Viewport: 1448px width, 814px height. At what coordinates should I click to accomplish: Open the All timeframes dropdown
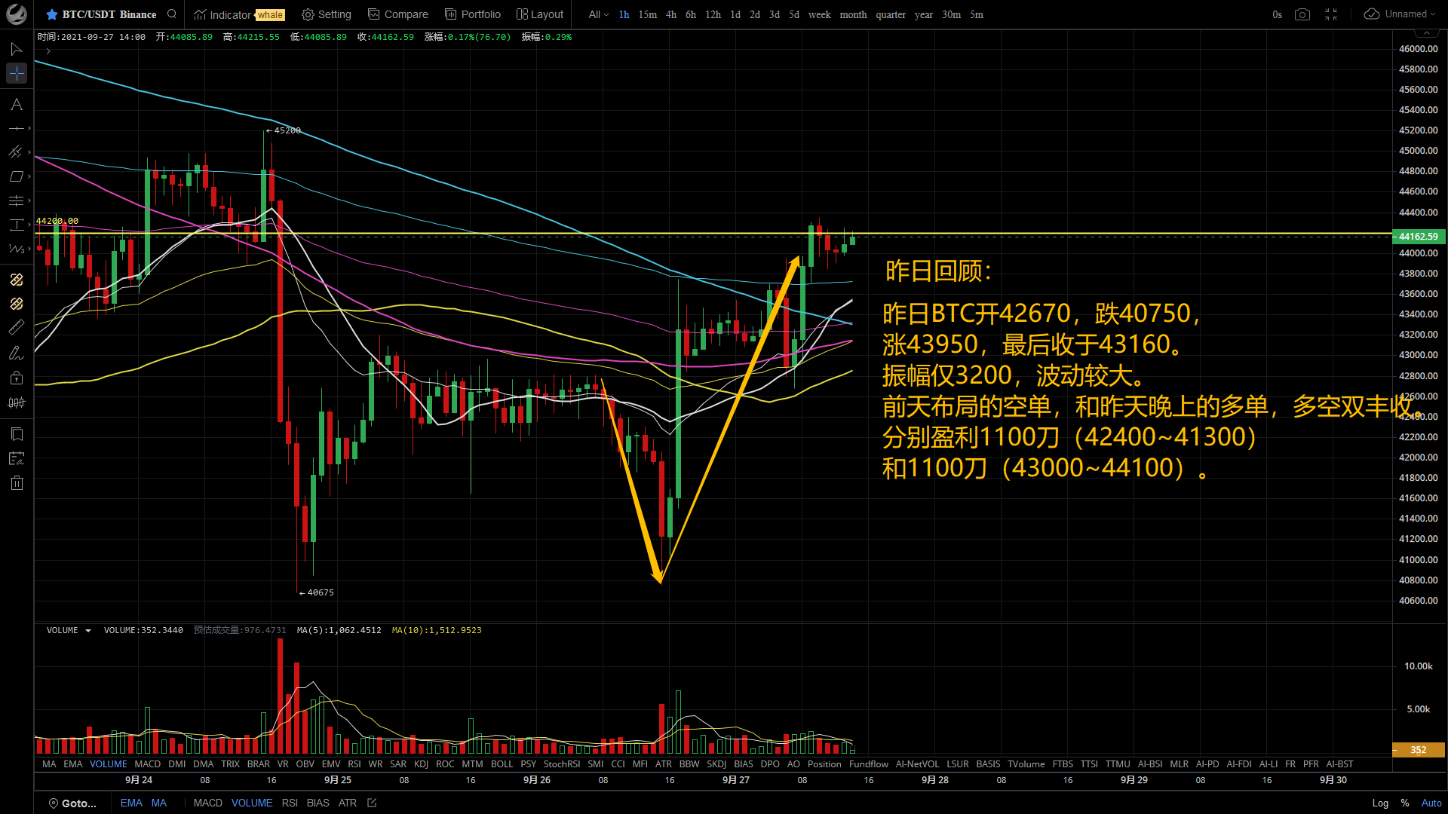point(598,14)
